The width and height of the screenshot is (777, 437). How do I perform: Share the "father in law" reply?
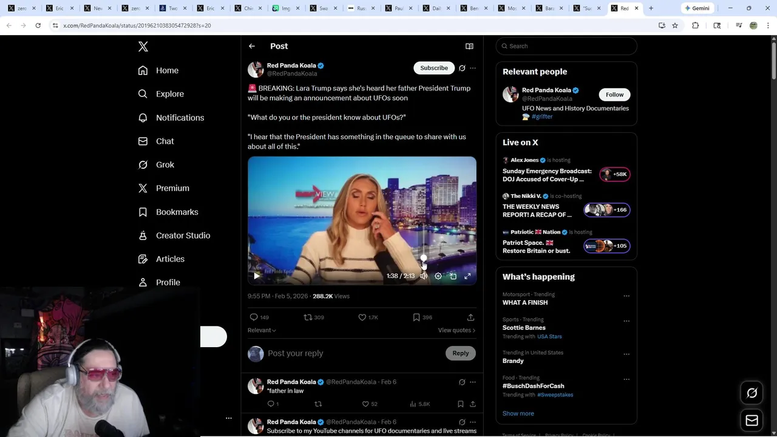pyautogui.click(x=473, y=404)
